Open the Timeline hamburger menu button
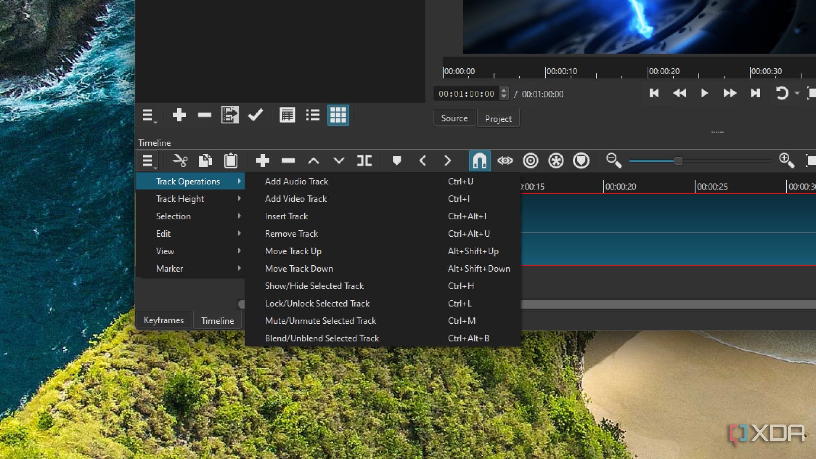This screenshot has height=459, width=816. point(148,161)
